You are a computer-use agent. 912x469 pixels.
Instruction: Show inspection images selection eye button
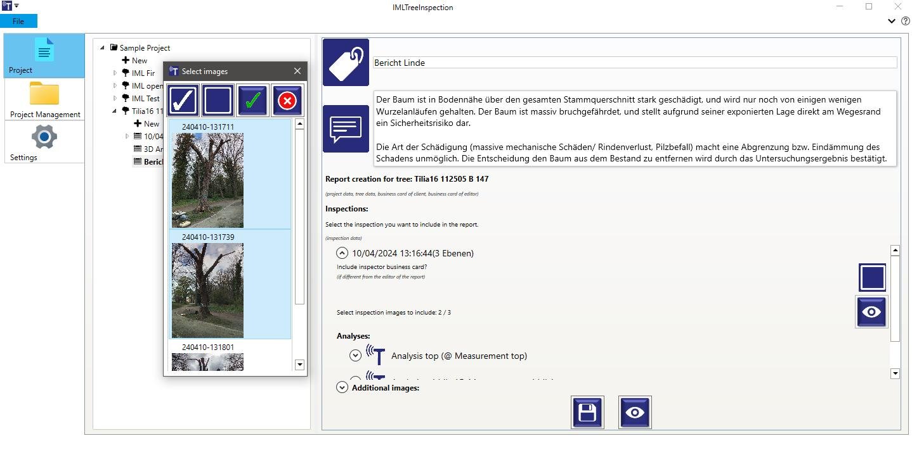(x=871, y=311)
